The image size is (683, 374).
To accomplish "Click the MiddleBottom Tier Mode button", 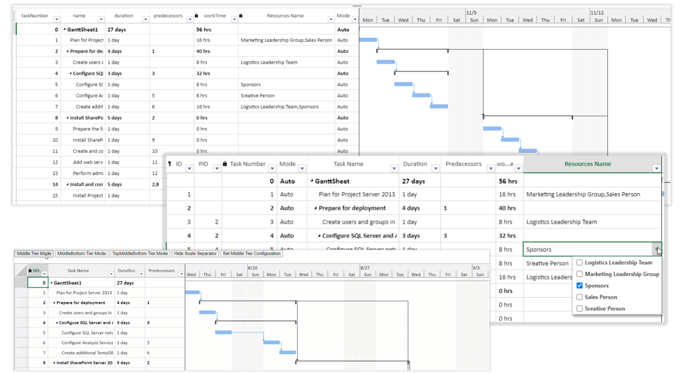I will pos(82,254).
